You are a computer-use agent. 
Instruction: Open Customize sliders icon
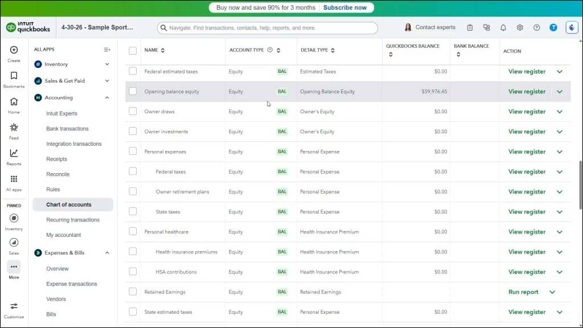[14, 306]
